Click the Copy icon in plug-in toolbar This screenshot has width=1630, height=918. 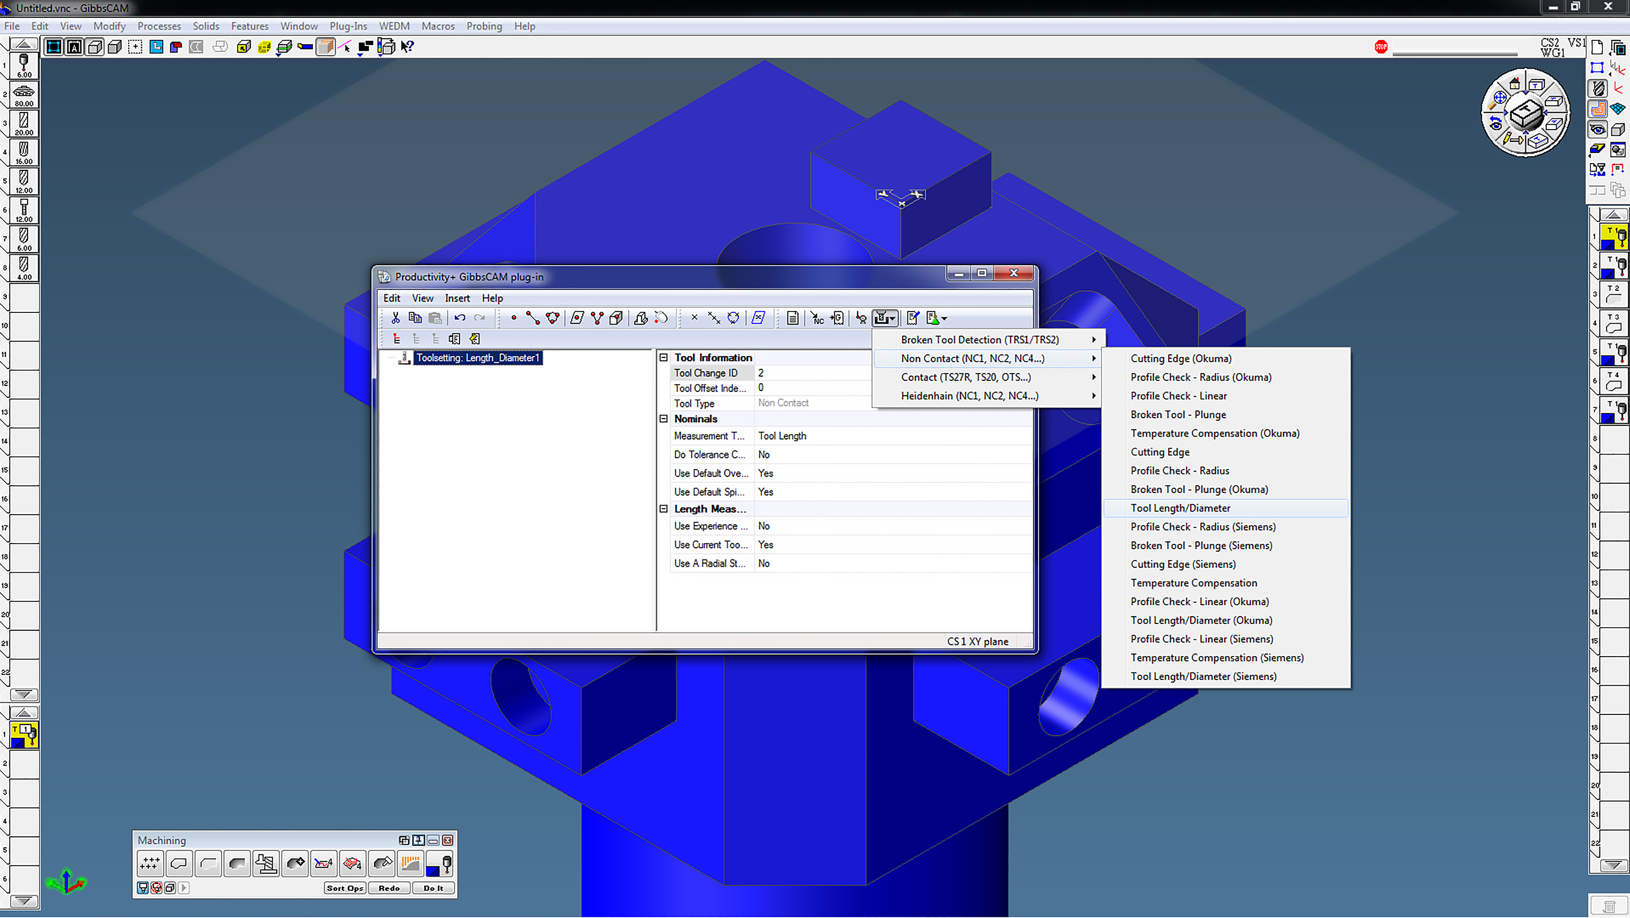[415, 318]
